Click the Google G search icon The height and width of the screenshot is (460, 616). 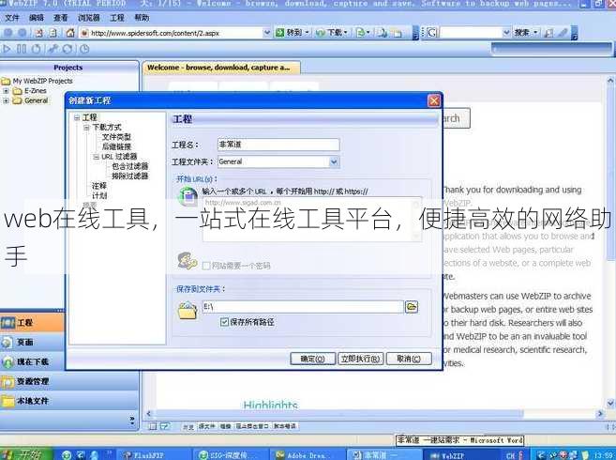(431, 33)
